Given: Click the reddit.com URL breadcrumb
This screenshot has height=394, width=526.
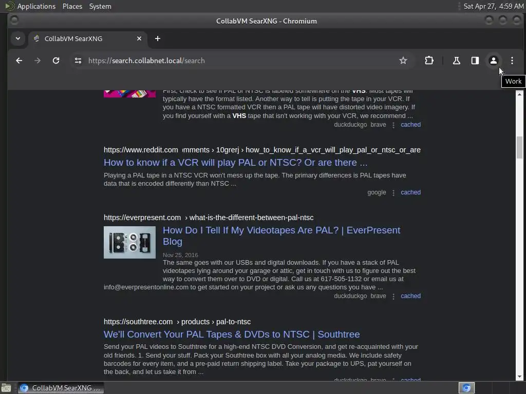Looking at the screenshot, I should [262, 150].
